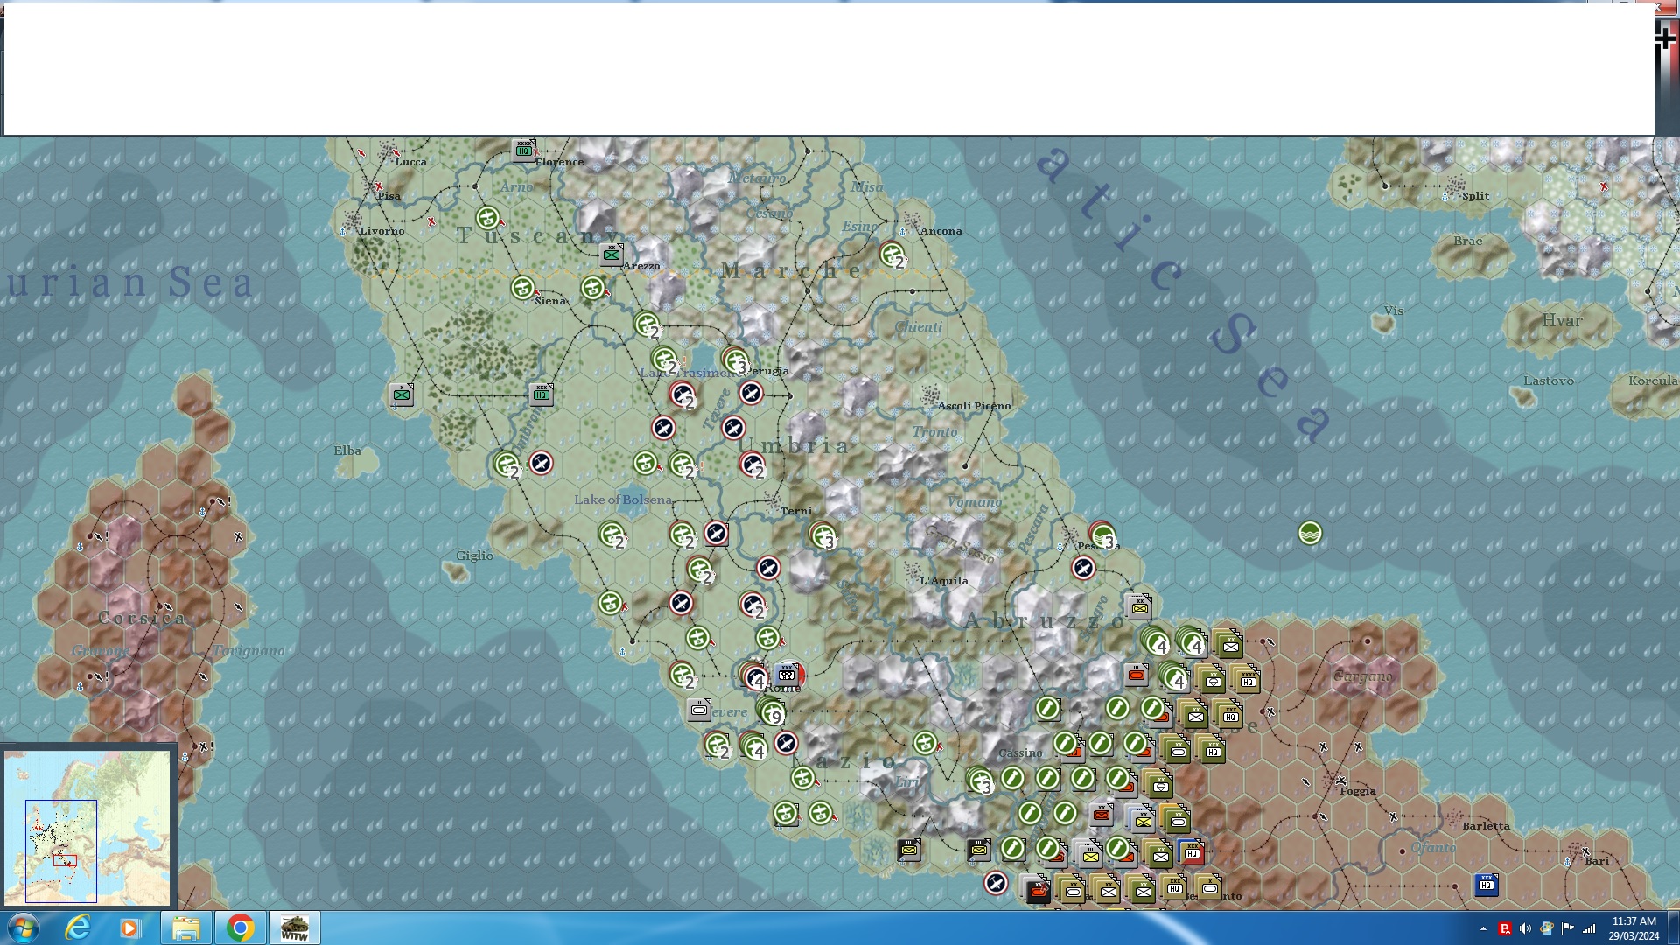Viewport: 1680px width, 945px height.
Task: Open Google Chrome from the taskbar
Action: pos(240,927)
